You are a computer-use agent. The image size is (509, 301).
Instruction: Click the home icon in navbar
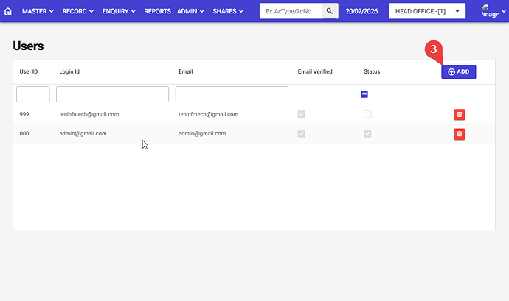[8, 12]
